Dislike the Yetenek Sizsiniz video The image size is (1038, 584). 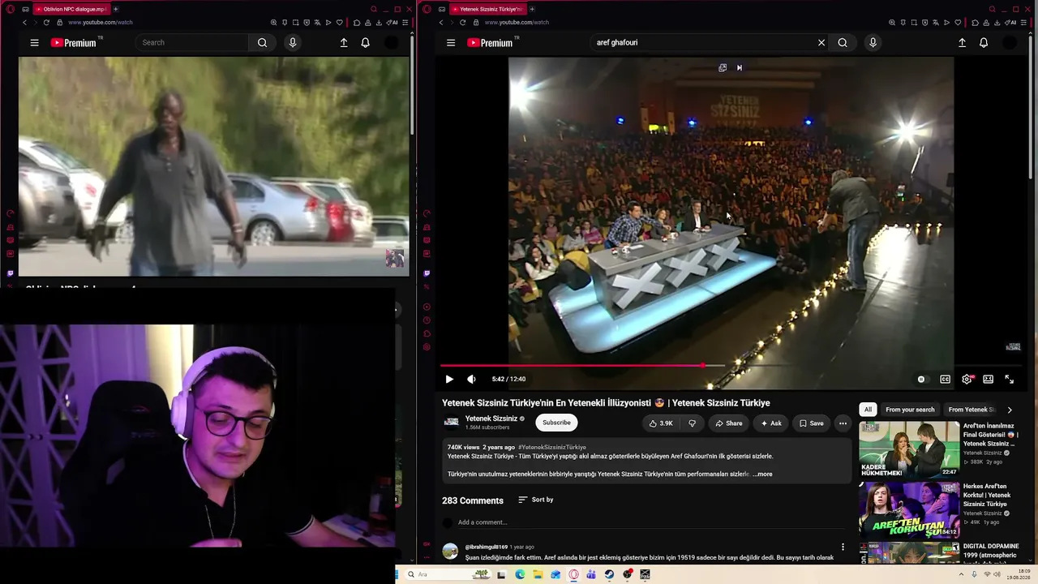[692, 423]
